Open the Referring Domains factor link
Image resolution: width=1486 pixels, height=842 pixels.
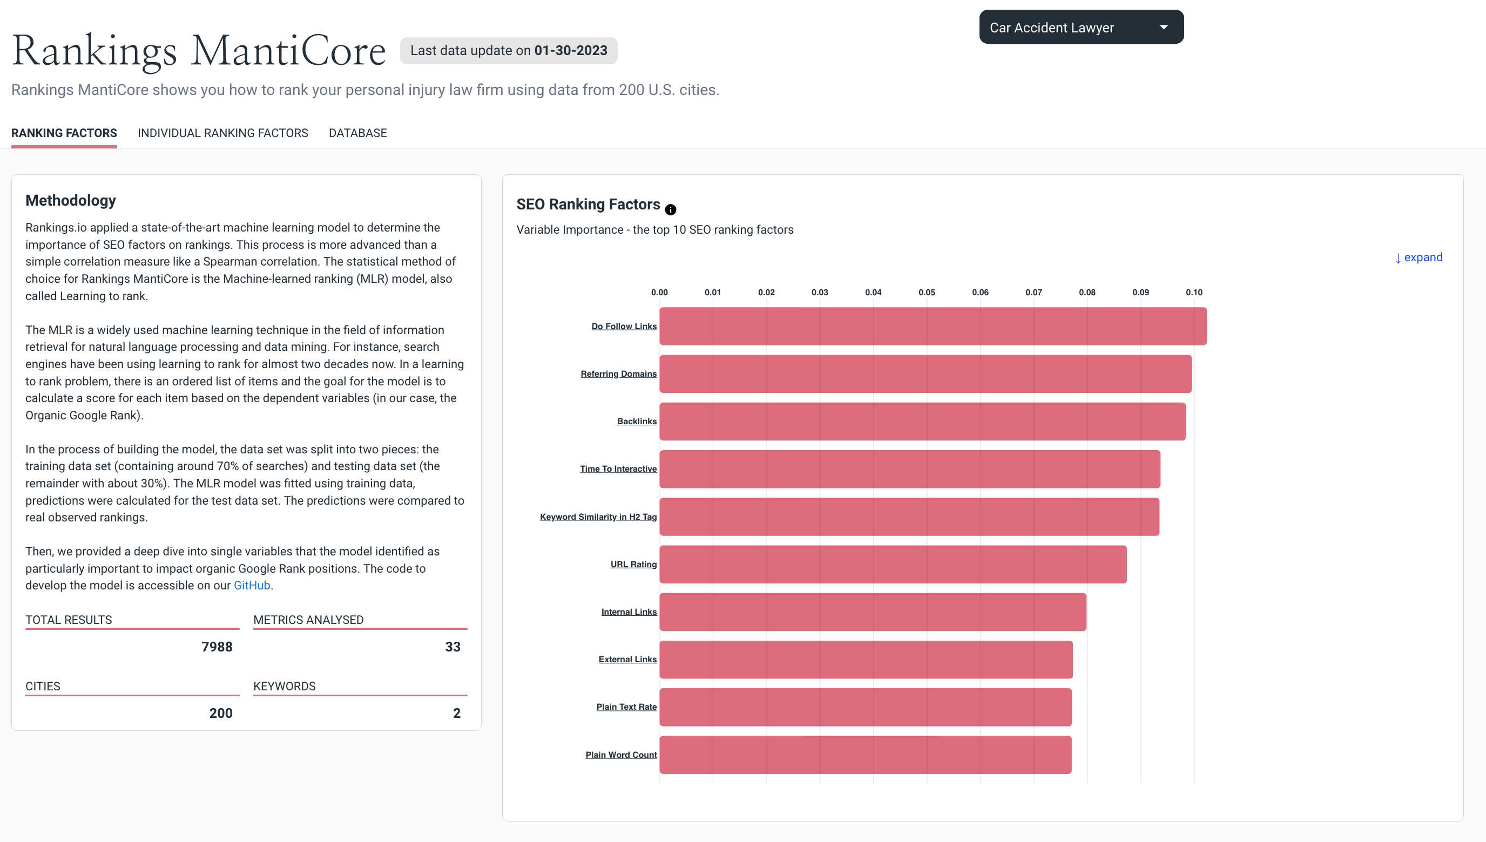[x=618, y=374]
